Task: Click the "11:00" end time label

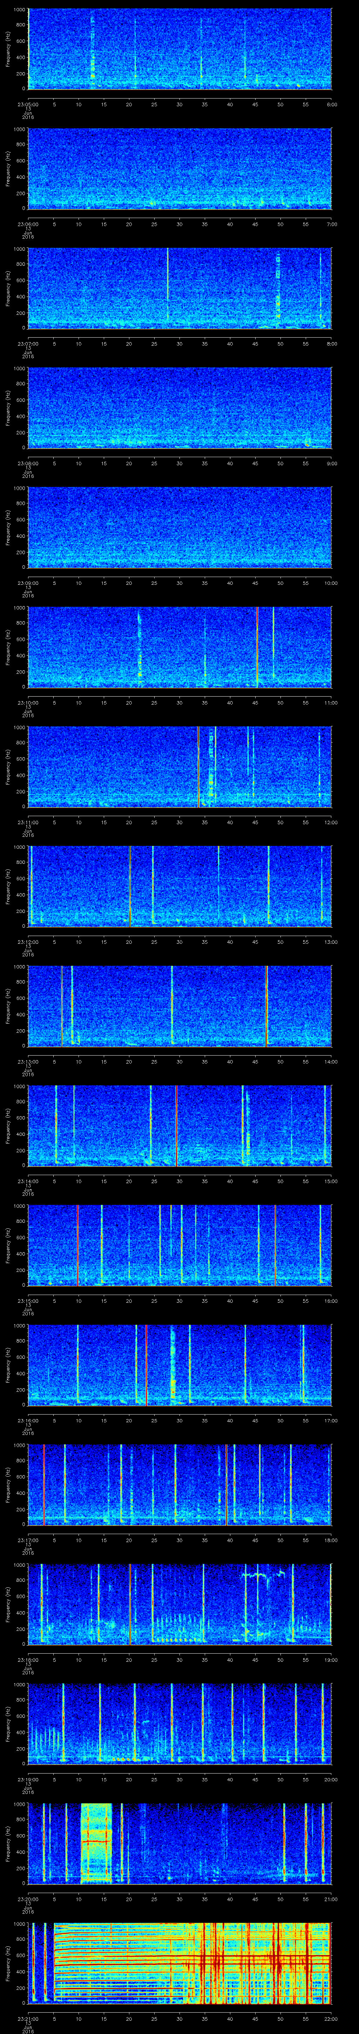Action: [x=331, y=703]
